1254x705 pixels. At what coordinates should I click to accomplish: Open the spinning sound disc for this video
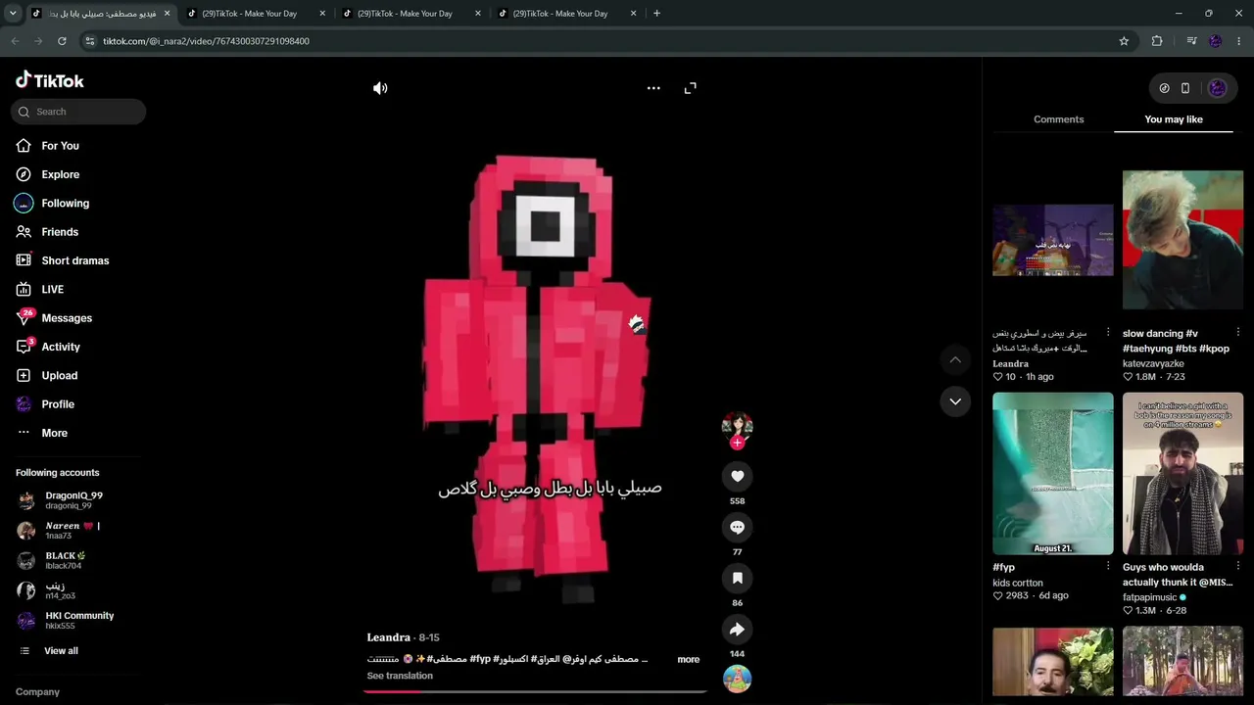click(x=738, y=678)
